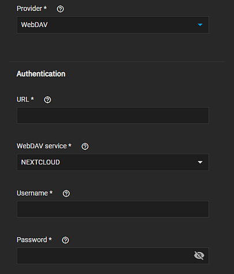Focus the URL input field

click(113, 115)
